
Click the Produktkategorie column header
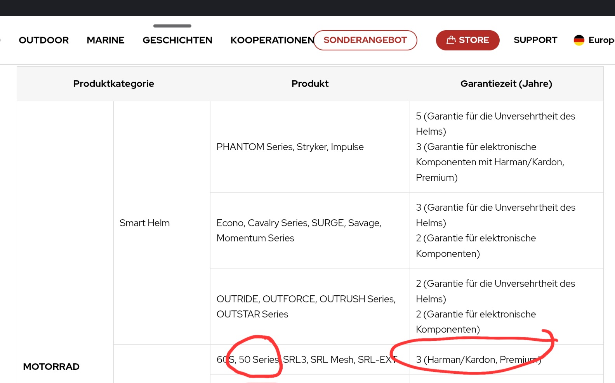coord(114,84)
